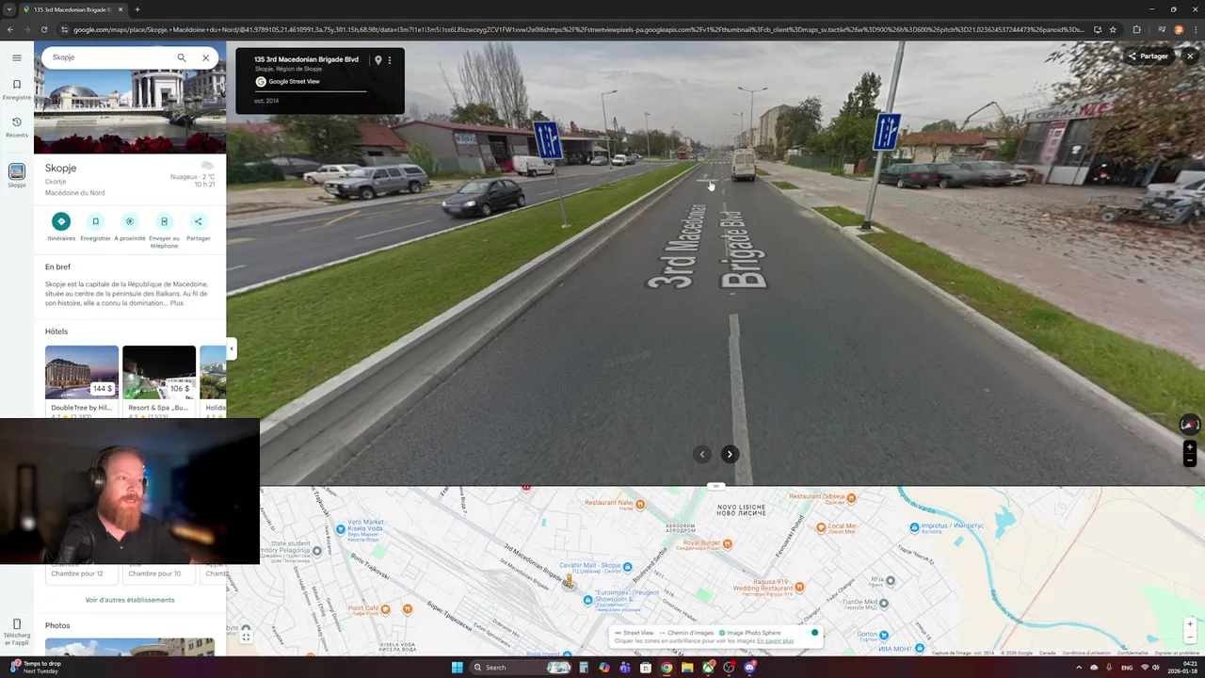Click the Partager button in Street View

coord(1148,56)
